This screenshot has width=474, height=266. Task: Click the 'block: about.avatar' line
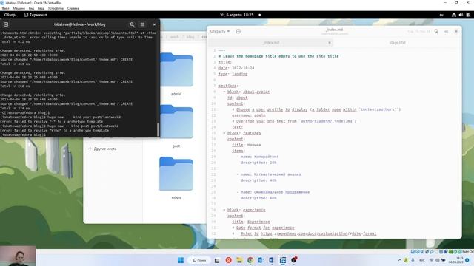[248, 92]
